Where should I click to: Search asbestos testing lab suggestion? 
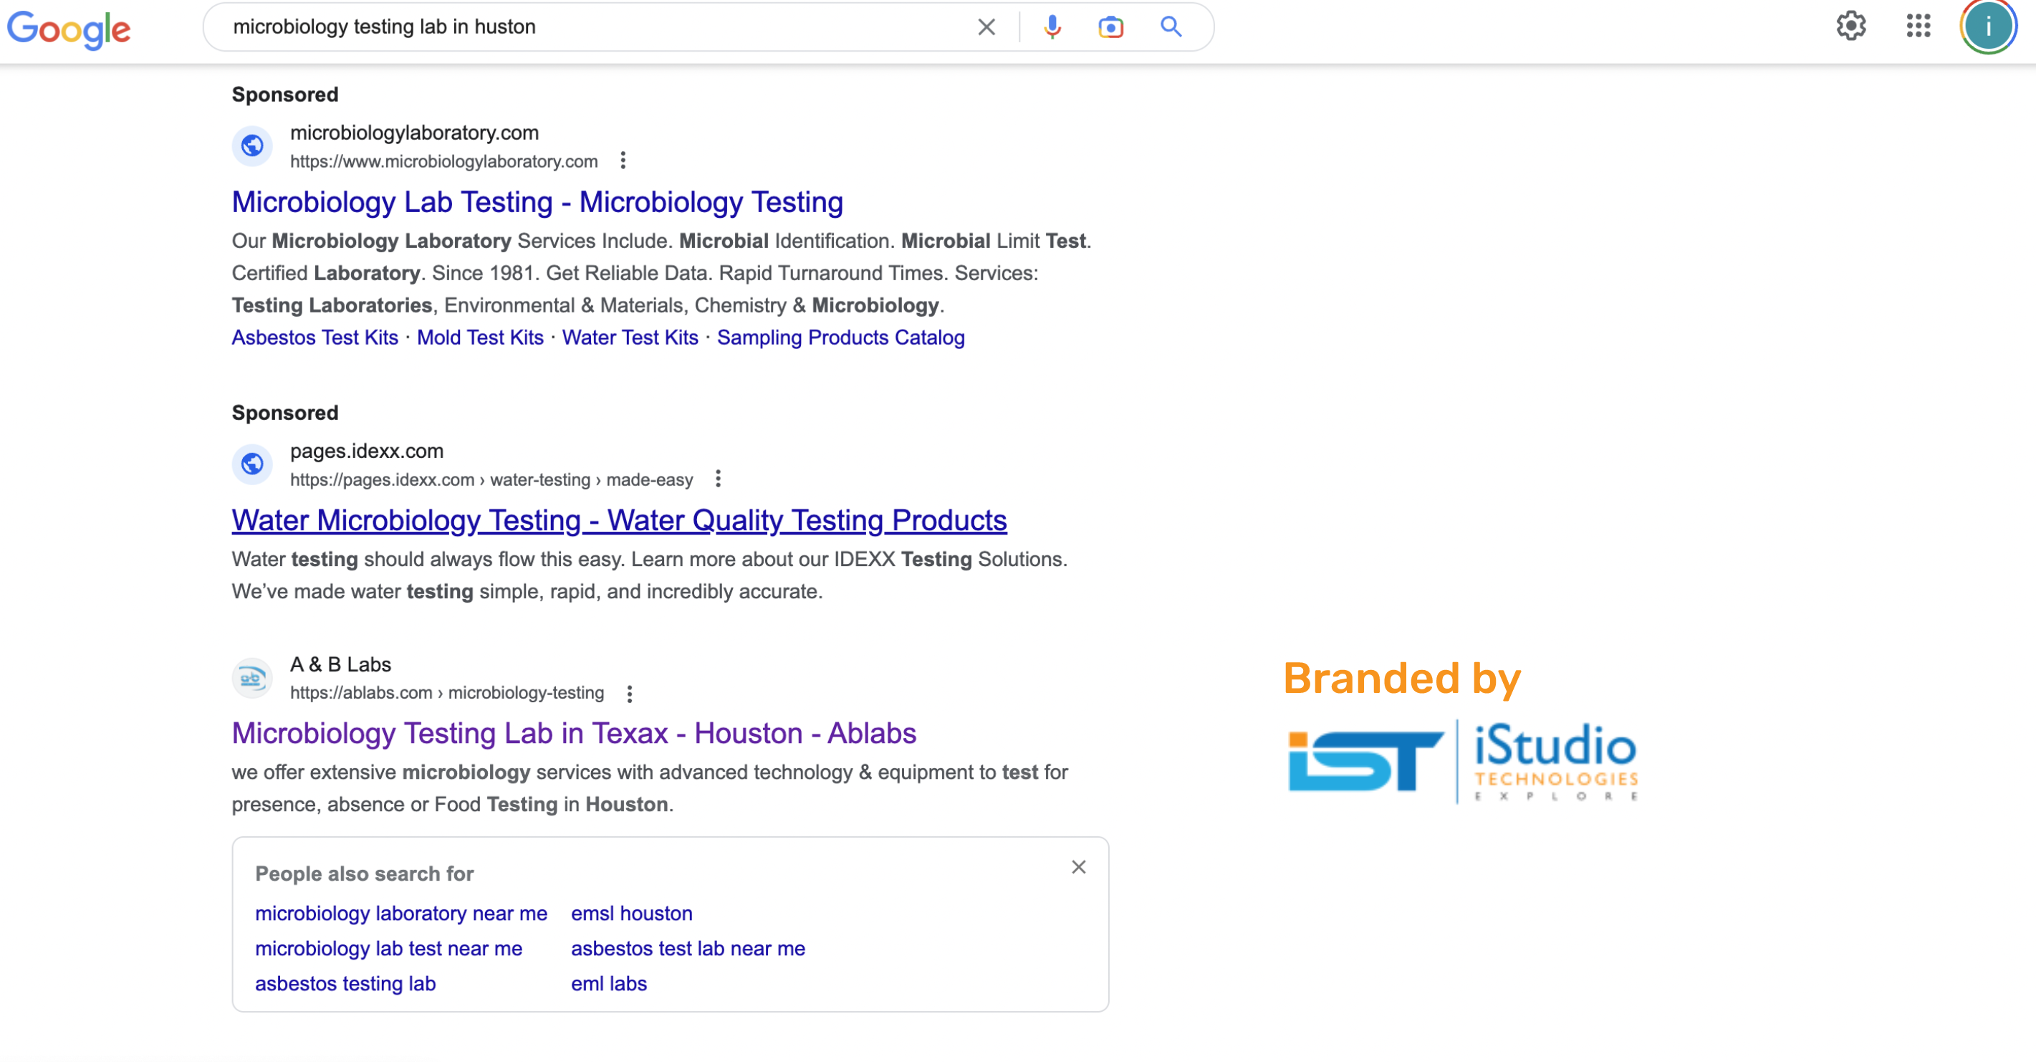(345, 984)
